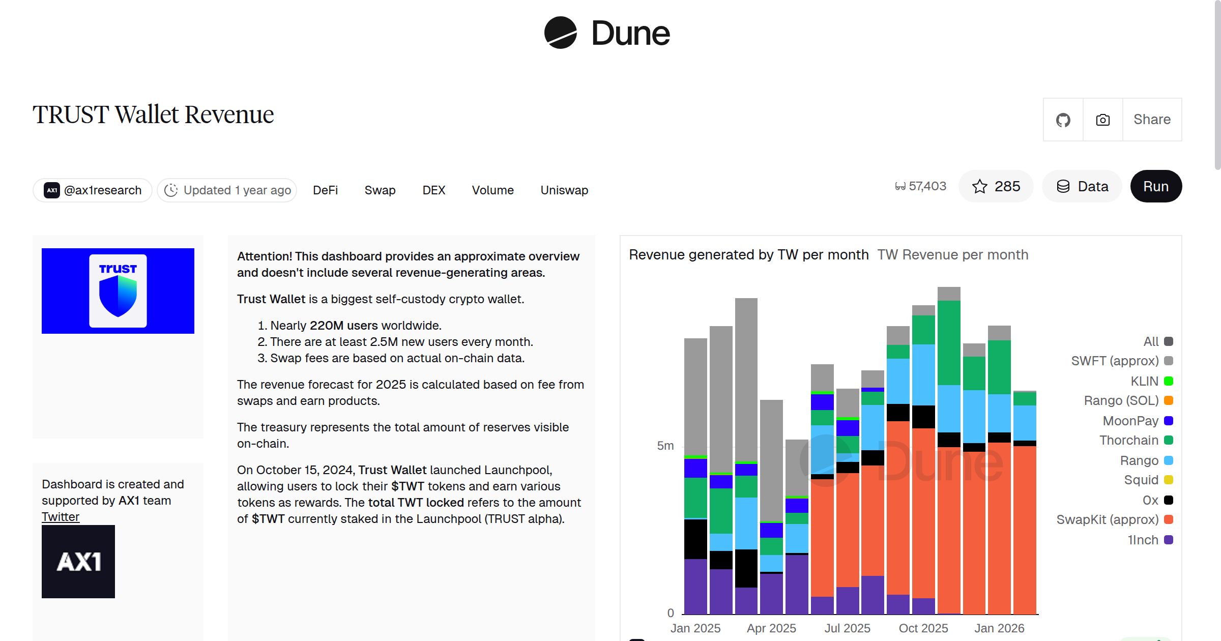
Task: Take a screenshot with the camera icon
Action: click(1102, 119)
